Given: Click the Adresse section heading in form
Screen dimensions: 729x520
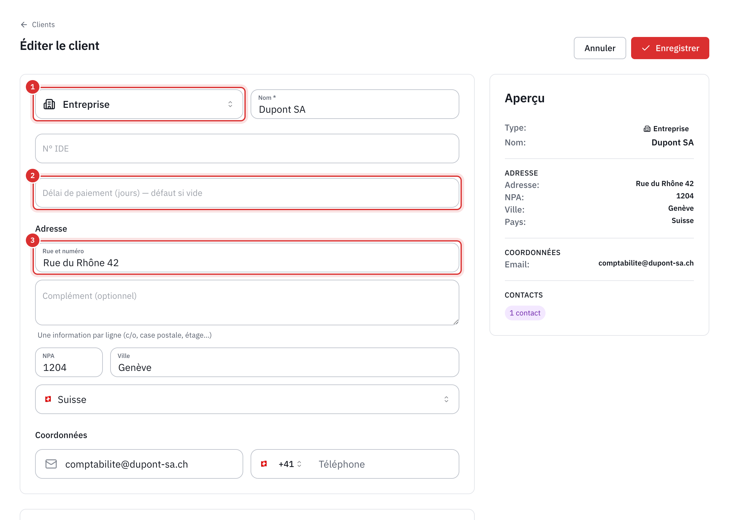Looking at the screenshot, I should pos(51,229).
